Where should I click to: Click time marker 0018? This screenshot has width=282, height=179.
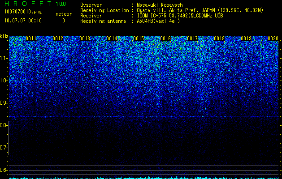(x=219, y=38)
